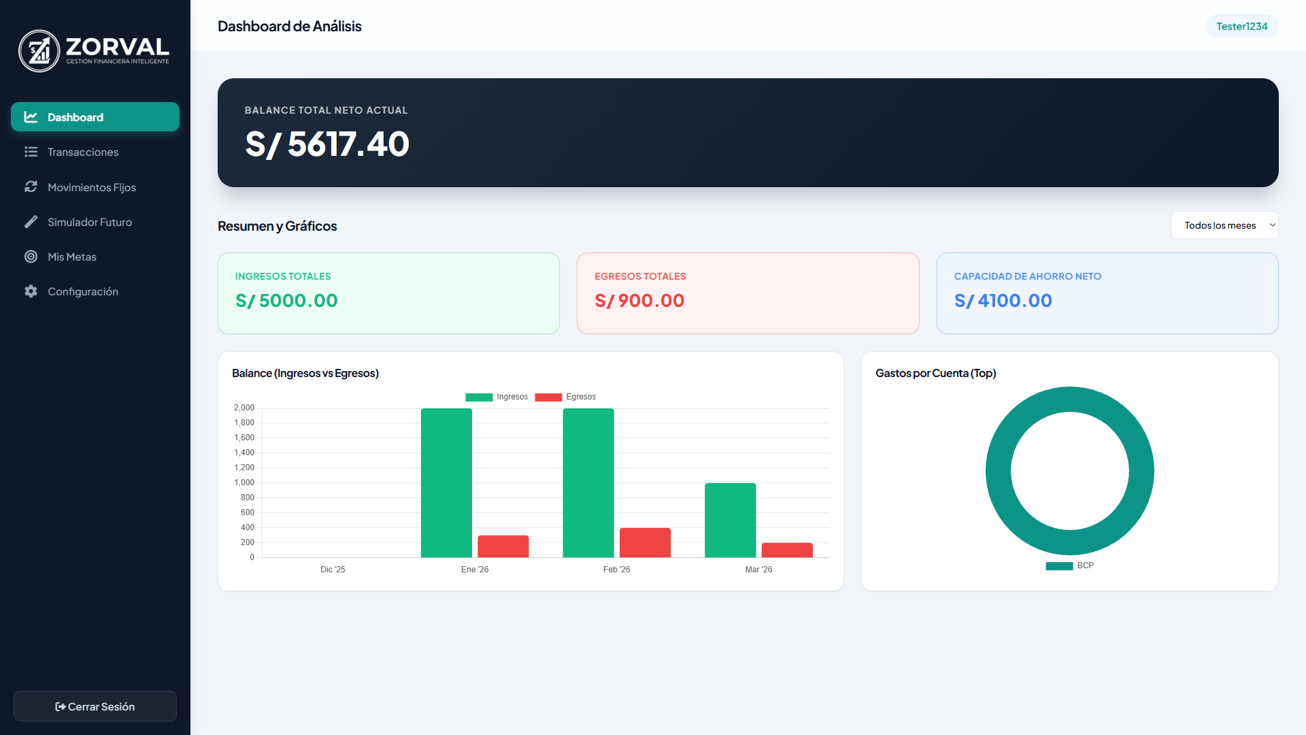Screen dimensions: 1306x735
Task: Go to Transacciones in the sidebar
Action: [82, 152]
